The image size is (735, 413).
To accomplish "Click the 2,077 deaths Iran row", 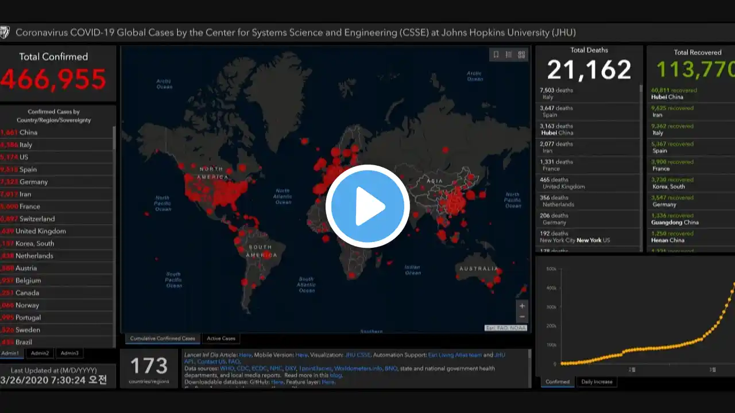I will click(x=588, y=147).
